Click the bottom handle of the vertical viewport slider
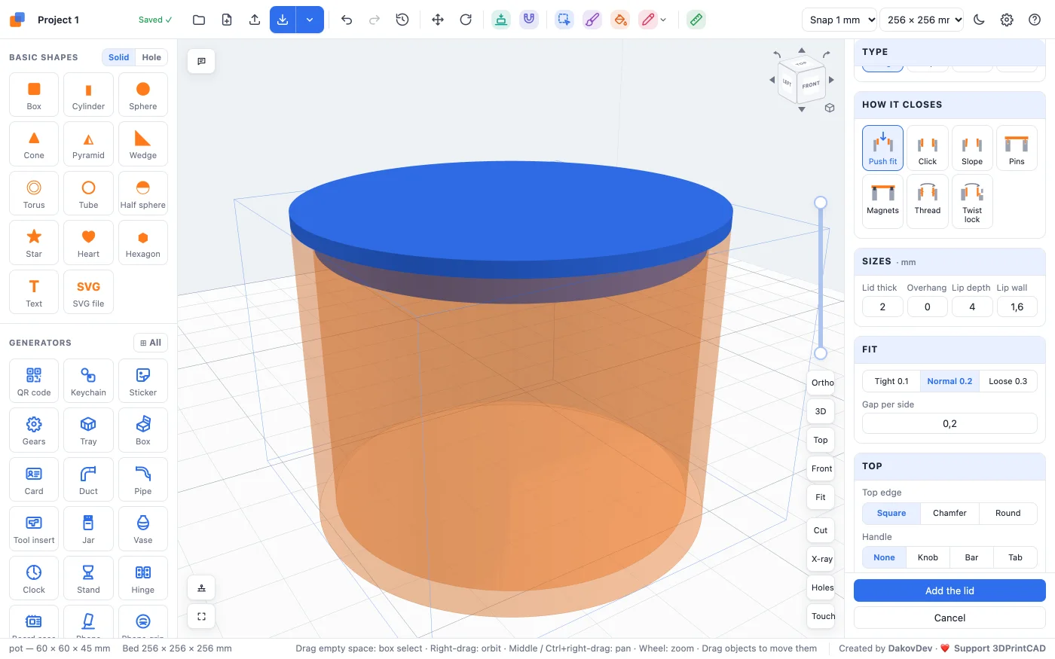 [x=821, y=353]
